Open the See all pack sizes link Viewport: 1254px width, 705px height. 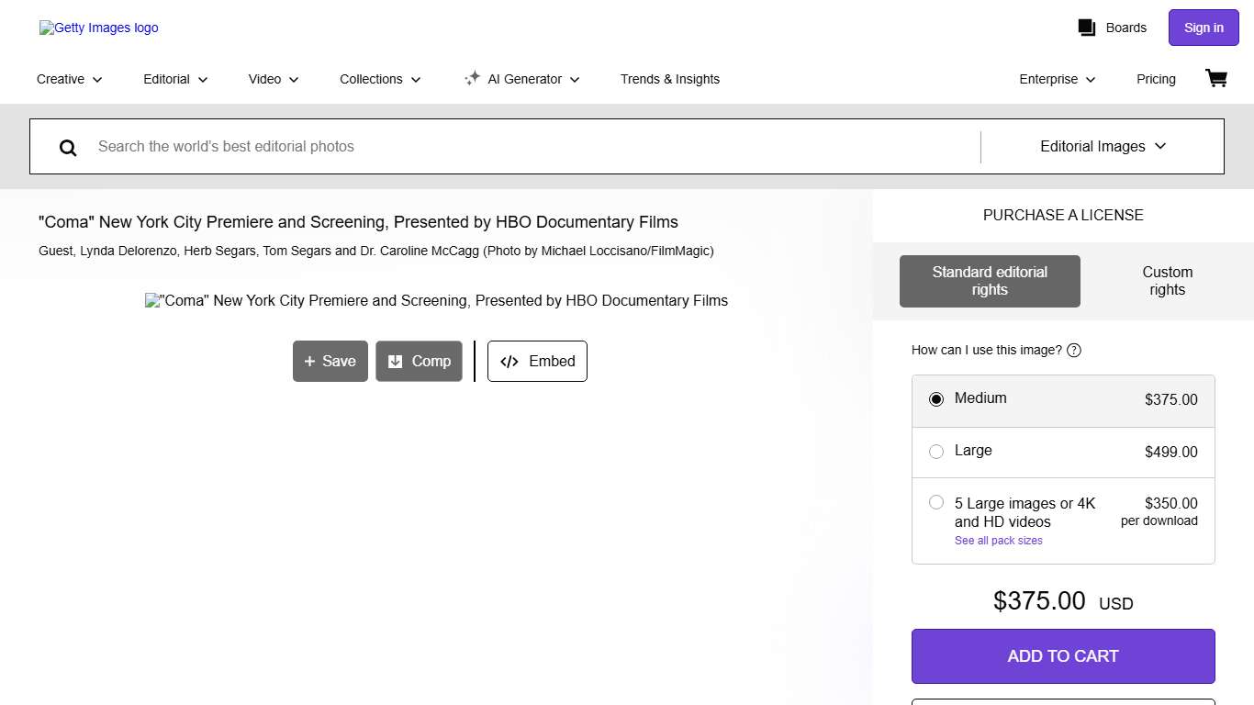[998, 541]
